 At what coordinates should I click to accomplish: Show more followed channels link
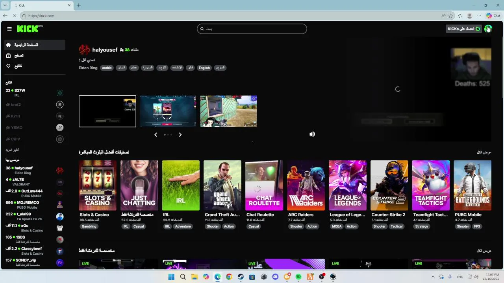(x=12, y=150)
